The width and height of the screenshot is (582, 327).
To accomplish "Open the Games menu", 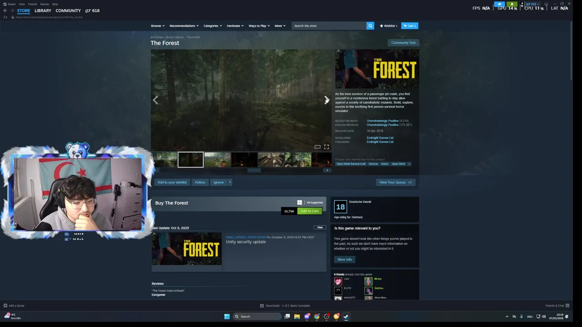I will click(x=45, y=4).
